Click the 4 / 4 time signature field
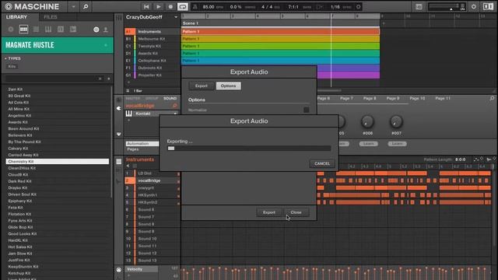Screen dimensions: 498x280 (267, 7)
